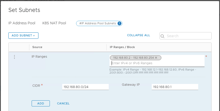Click the Gateway IP field
The width and height of the screenshot is (220, 111).
[175, 87]
